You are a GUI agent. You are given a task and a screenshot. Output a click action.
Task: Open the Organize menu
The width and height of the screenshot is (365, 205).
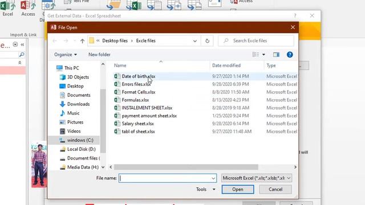click(66, 55)
